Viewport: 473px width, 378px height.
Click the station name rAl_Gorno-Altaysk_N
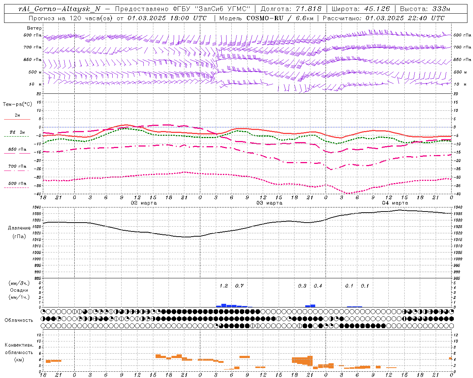pyautogui.click(x=59, y=9)
